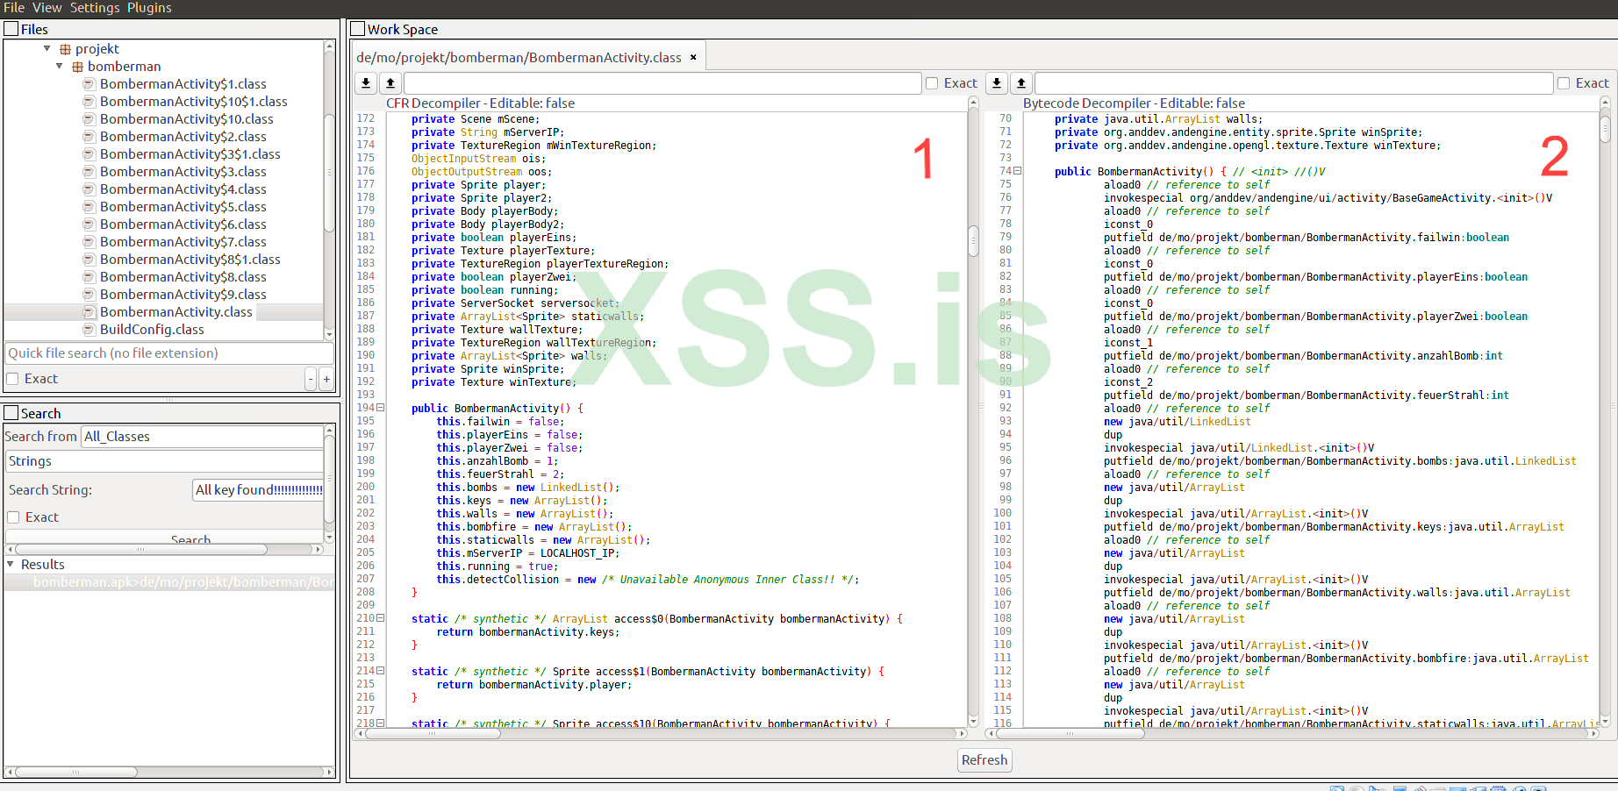The width and height of the screenshot is (1618, 791).
Task: Collapse the Results tree node
Action: (11, 565)
